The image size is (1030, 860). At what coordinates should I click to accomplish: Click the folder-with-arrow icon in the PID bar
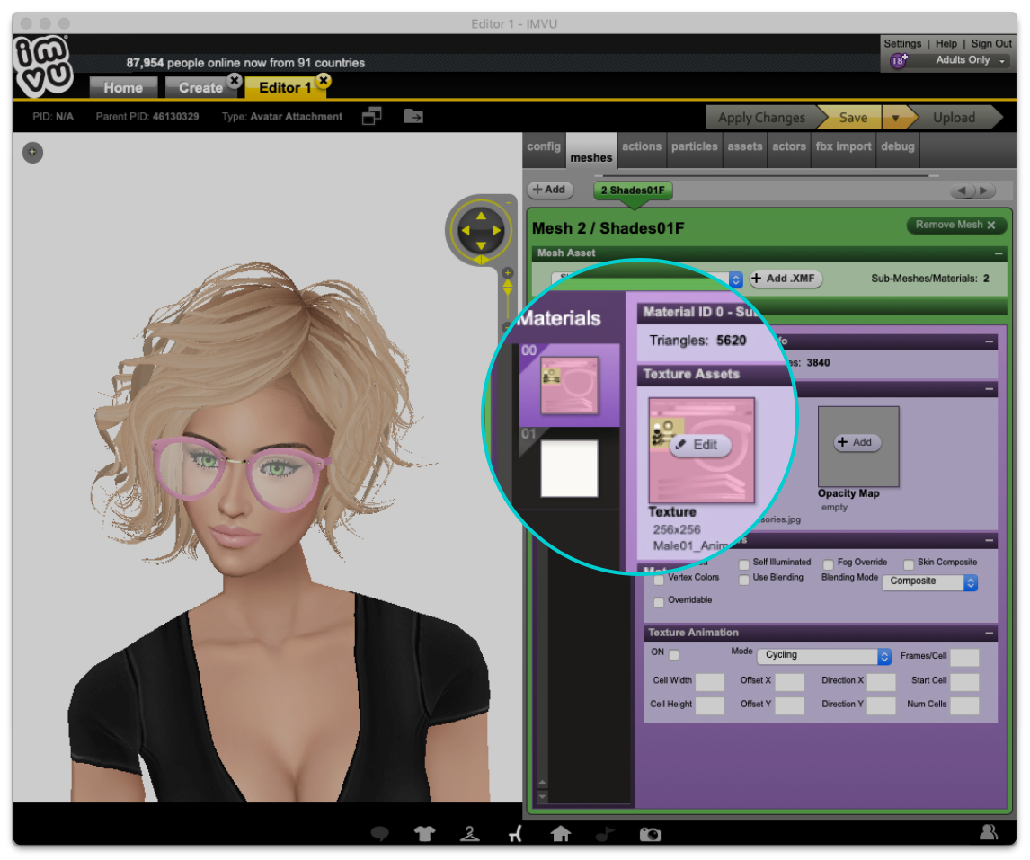coord(413,116)
